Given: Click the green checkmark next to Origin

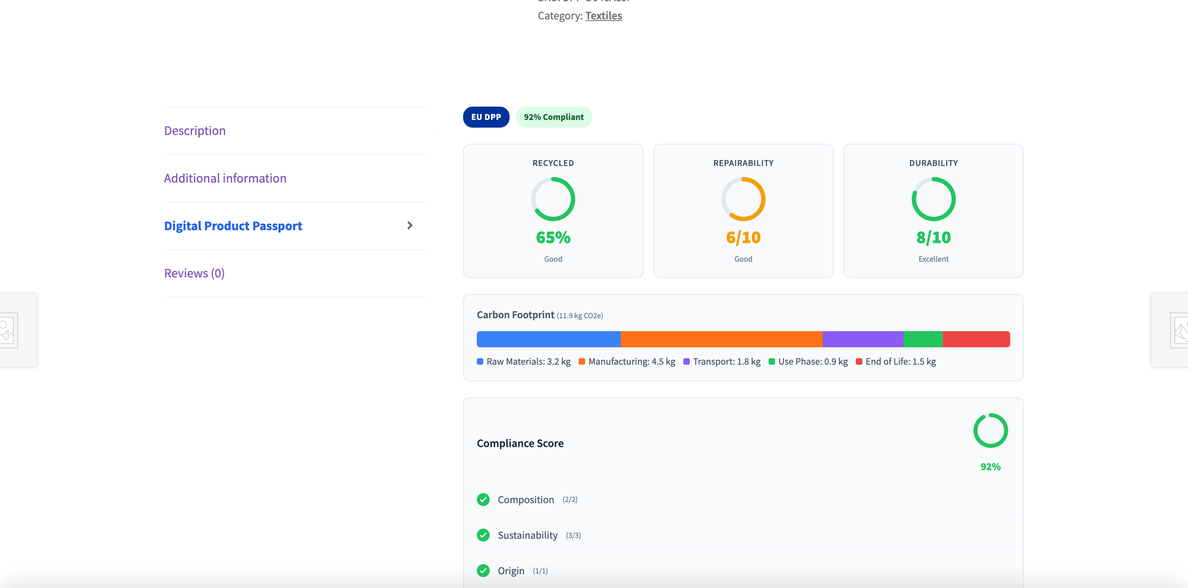Looking at the screenshot, I should click(483, 571).
